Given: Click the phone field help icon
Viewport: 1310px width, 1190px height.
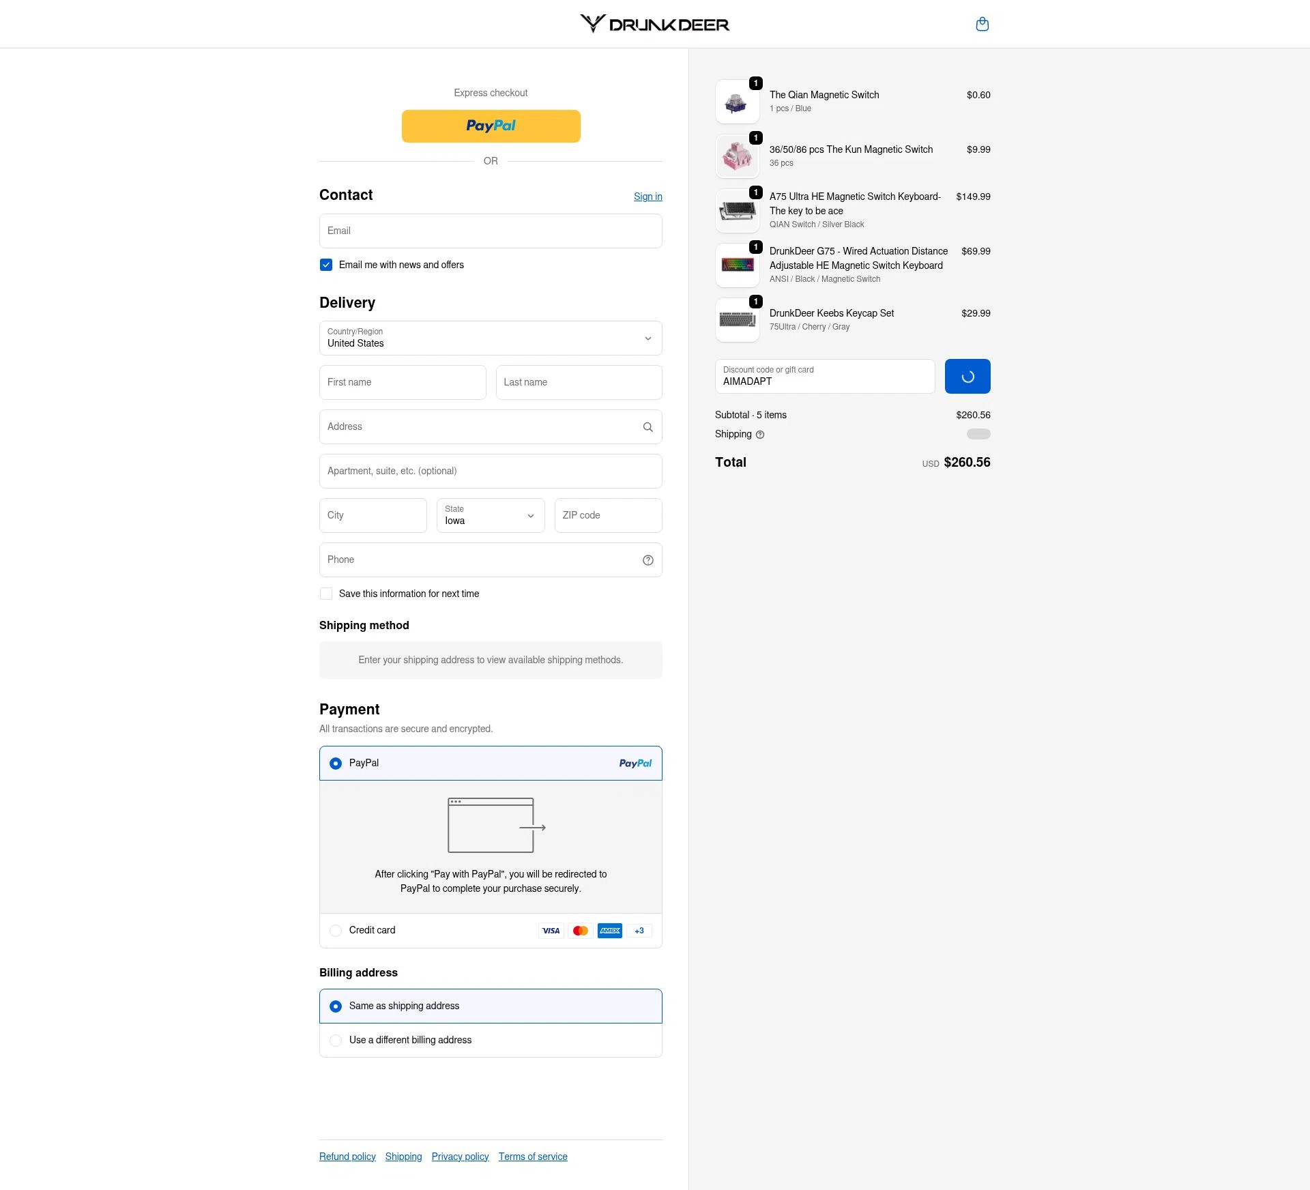Looking at the screenshot, I should tap(647, 560).
